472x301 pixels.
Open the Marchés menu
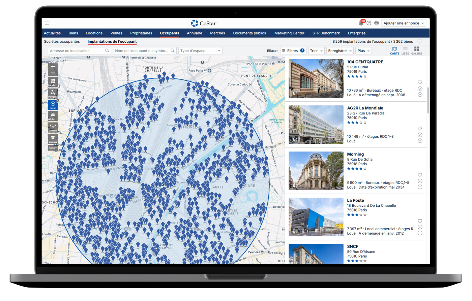click(217, 33)
